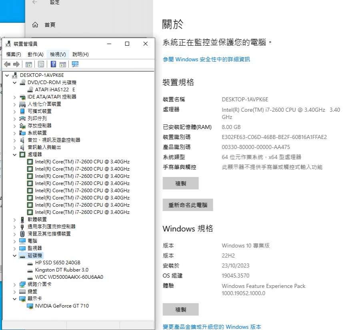Screen dimensions: 357x330
Task: Click the 軟體裝置 category icon
Action: (x=22, y=219)
